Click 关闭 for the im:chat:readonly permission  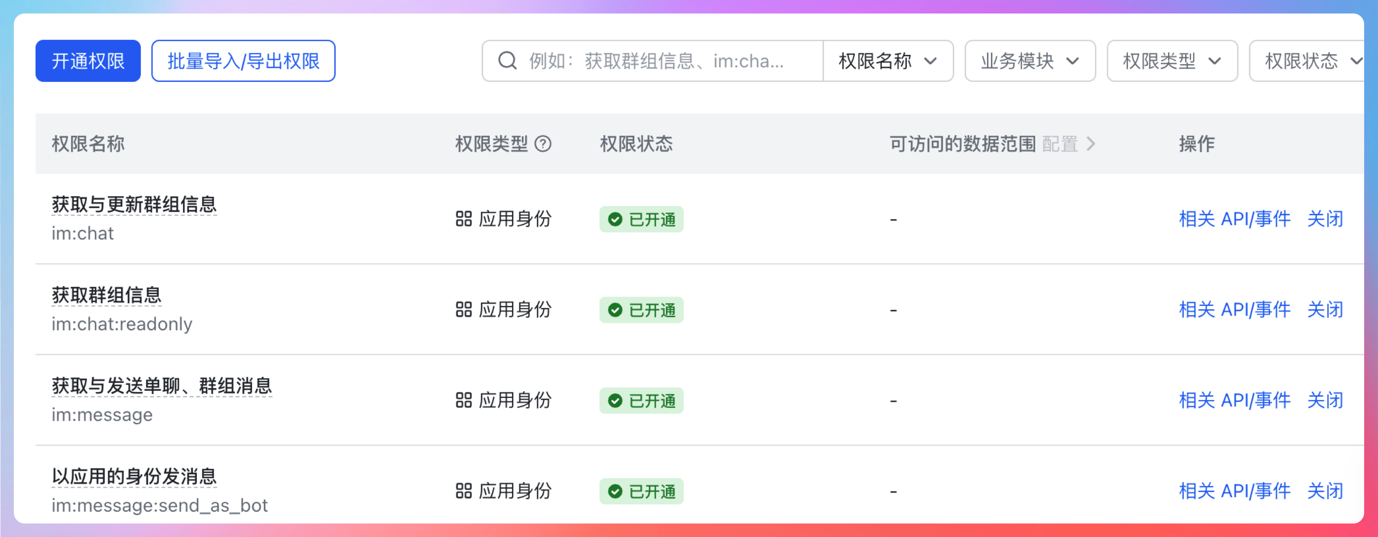pyautogui.click(x=1325, y=310)
